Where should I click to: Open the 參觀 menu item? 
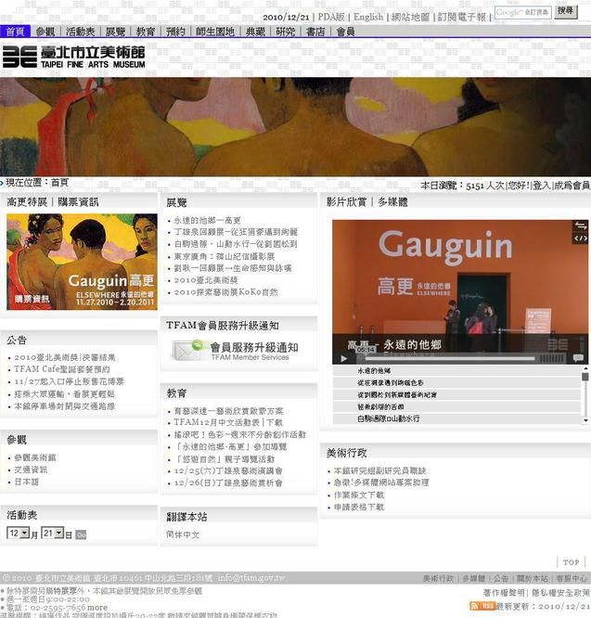pyautogui.click(x=45, y=32)
